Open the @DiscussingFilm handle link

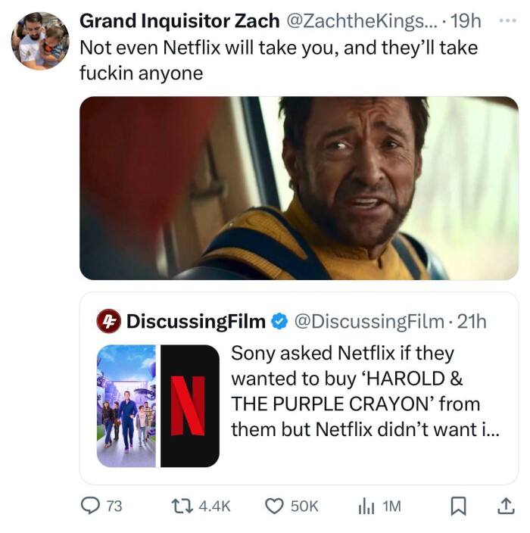[x=368, y=322]
